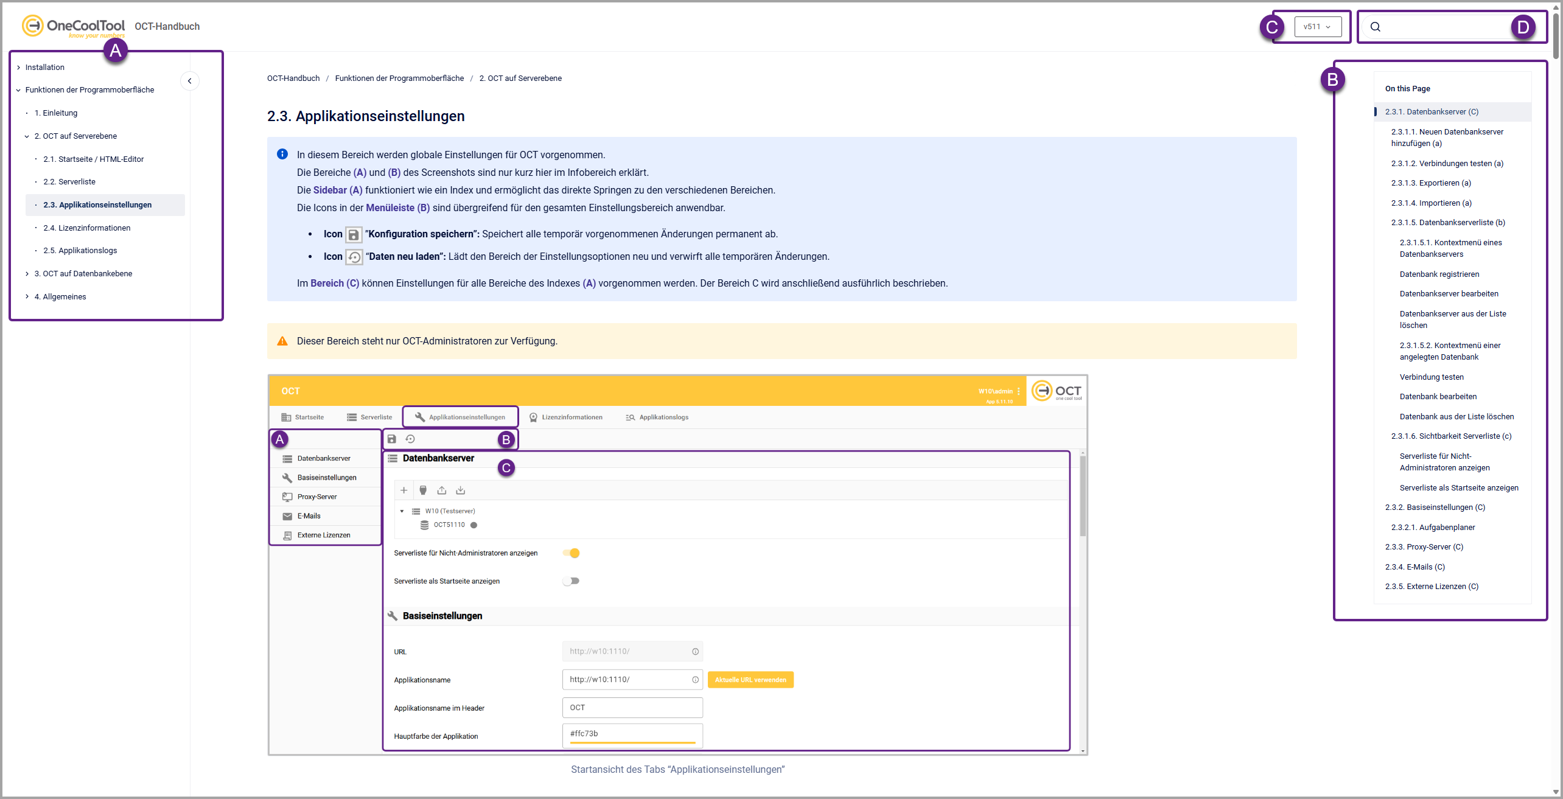The height and width of the screenshot is (799, 1563).
Task: Expand '3. OCT auf Datenbankebene' section
Action: 27,274
